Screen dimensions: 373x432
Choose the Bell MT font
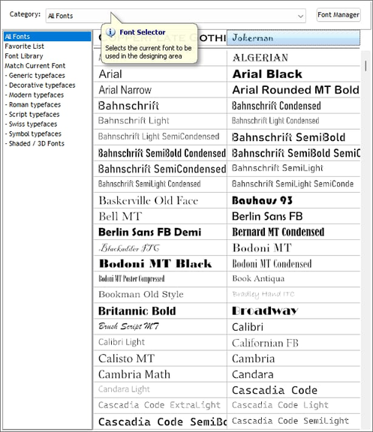(160, 216)
